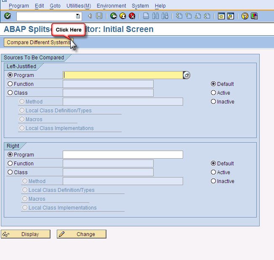Click the Compare Different Systems button

(x=39, y=42)
